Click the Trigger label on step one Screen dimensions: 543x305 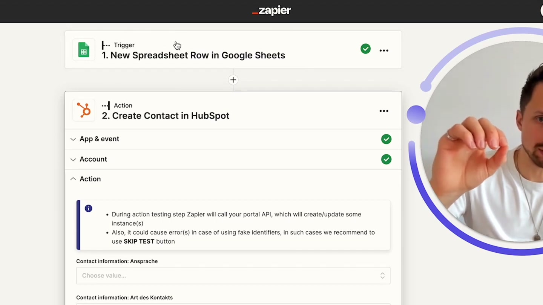coord(124,45)
